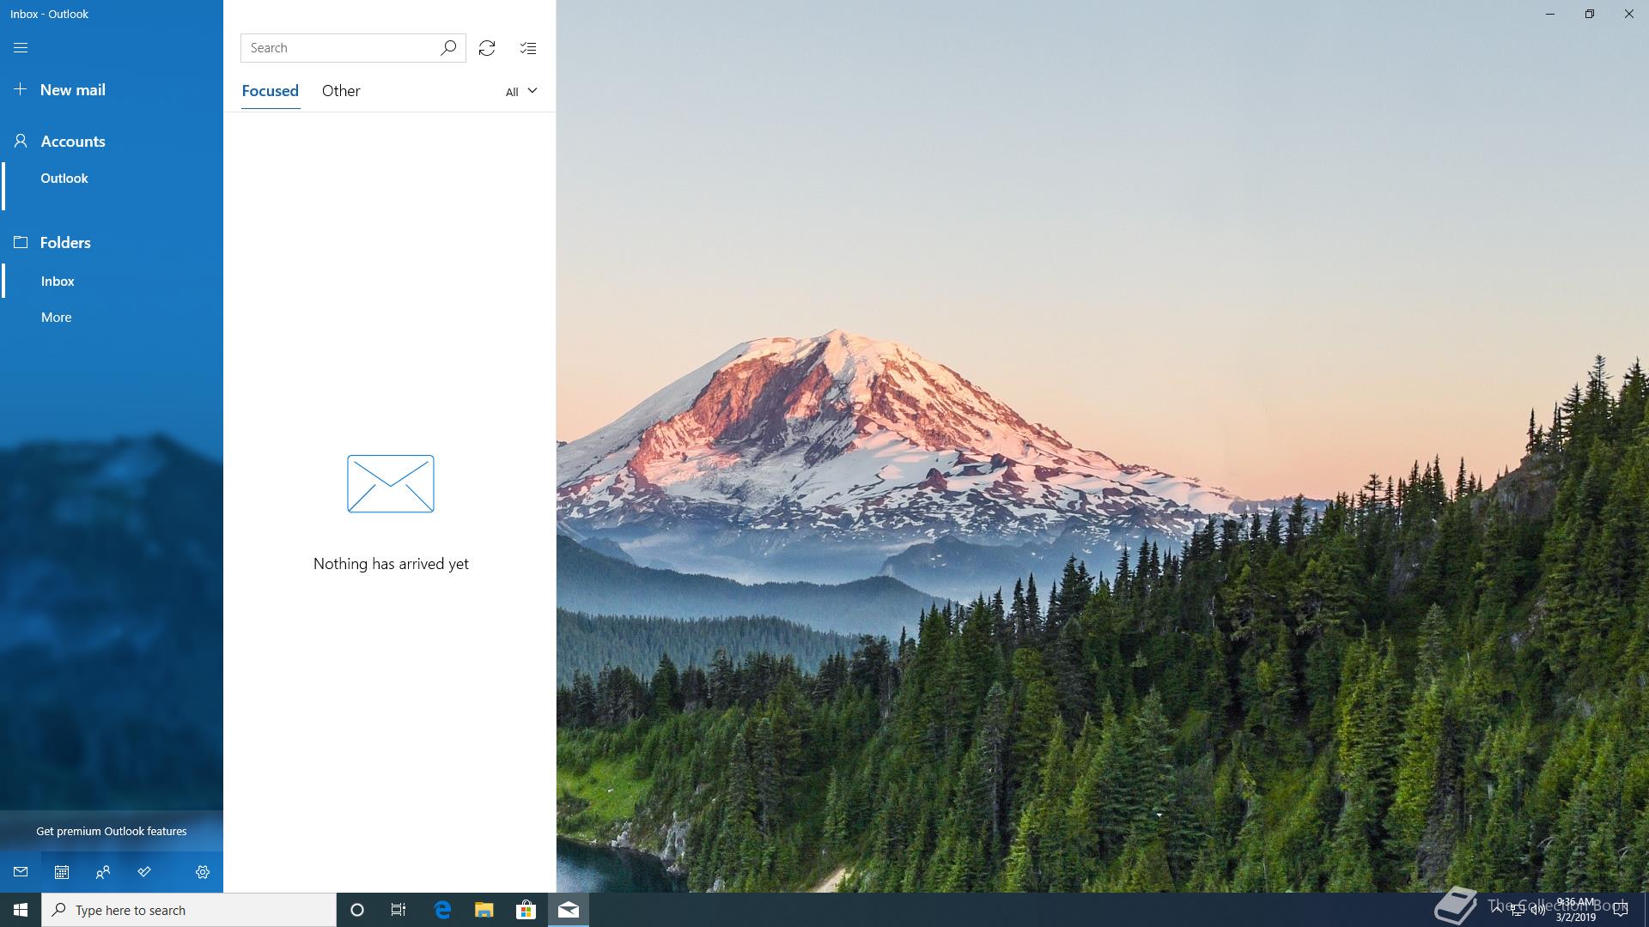The height and width of the screenshot is (927, 1649).
Task: Collapse the hamburger navigation menu
Action: [21, 48]
